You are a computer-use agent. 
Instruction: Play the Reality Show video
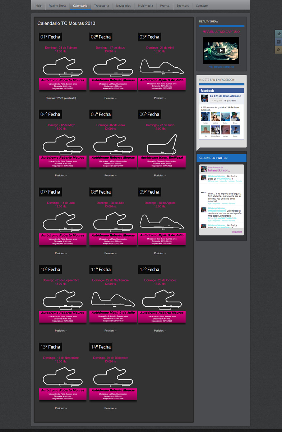coord(221,51)
